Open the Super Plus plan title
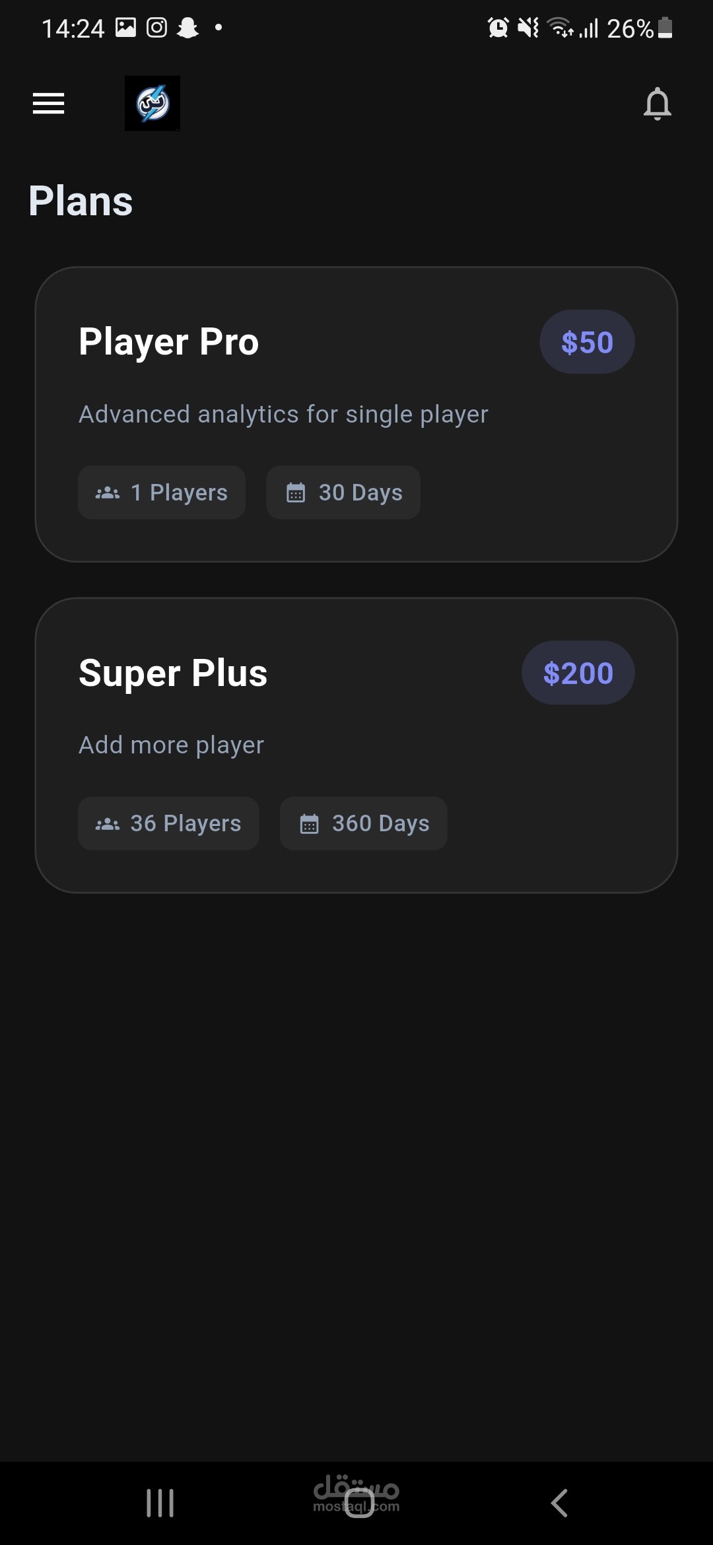The width and height of the screenshot is (713, 1545). pyautogui.click(x=173, y=673)
